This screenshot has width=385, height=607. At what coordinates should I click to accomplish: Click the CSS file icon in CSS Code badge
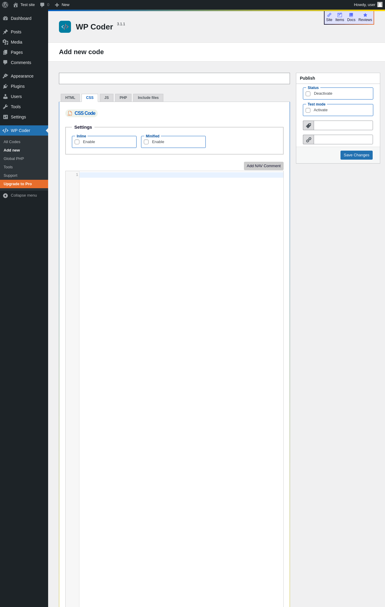coord(70,113)
